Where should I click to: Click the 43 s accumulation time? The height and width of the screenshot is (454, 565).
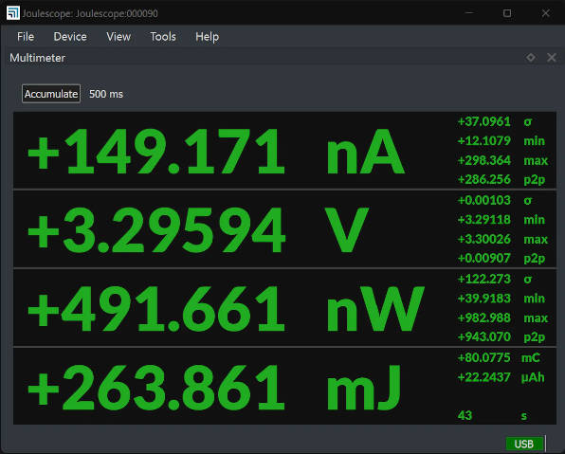493,416
